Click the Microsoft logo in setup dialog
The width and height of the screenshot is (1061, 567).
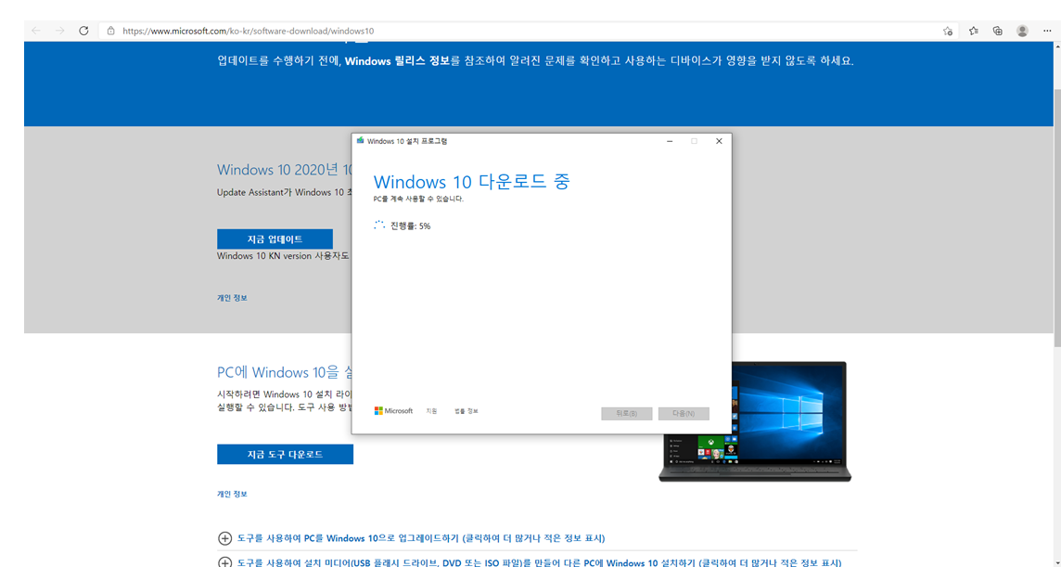point(394,410)
